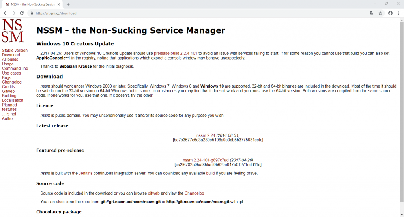This screenshot has width=404, height=217.
Task: Open the Gitweb sidebar link
Action: tap(8, 91)
